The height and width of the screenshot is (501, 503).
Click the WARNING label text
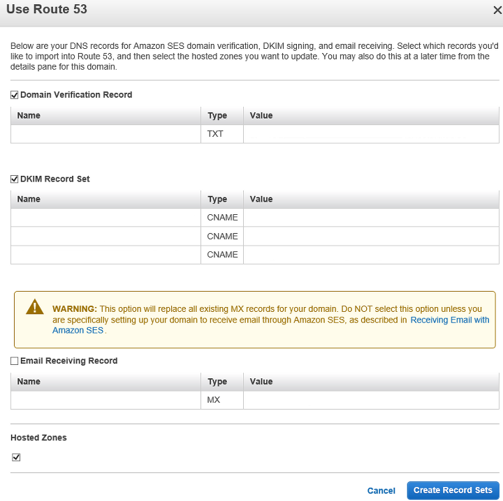pos(75,309)
